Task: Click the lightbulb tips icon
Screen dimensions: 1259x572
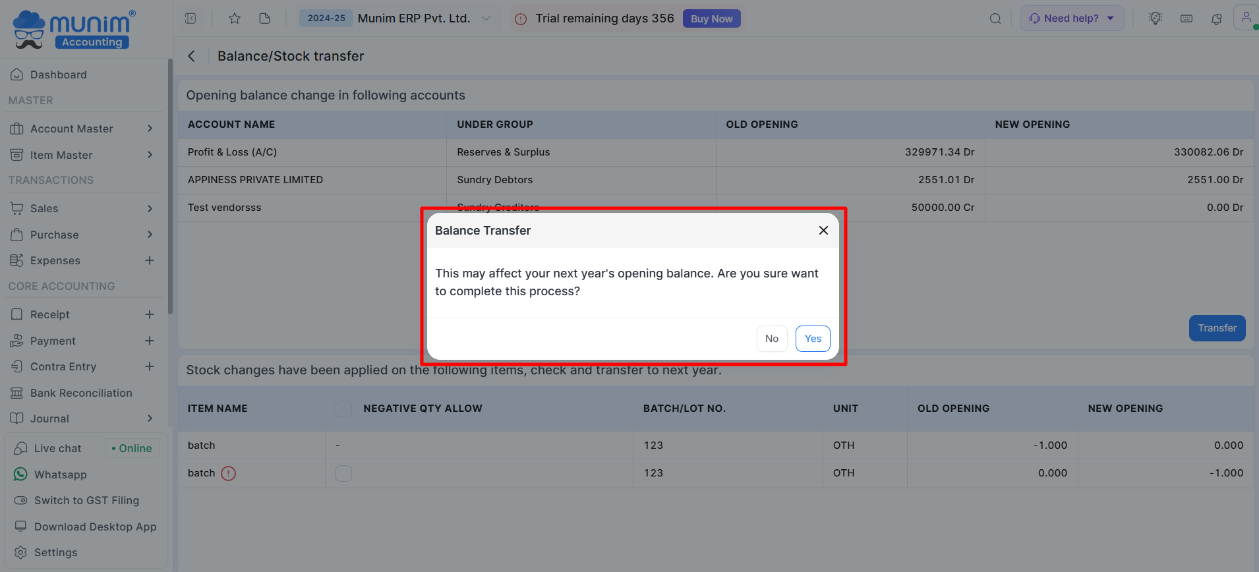Action: point(1155,18)
